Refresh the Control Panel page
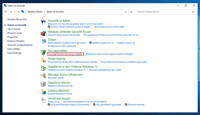Viewport: 200px width, 115px height. tap(131, 12)
